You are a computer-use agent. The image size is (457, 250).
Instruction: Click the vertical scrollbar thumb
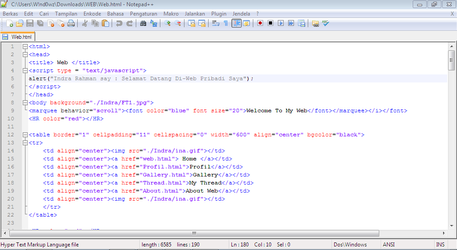452,60
